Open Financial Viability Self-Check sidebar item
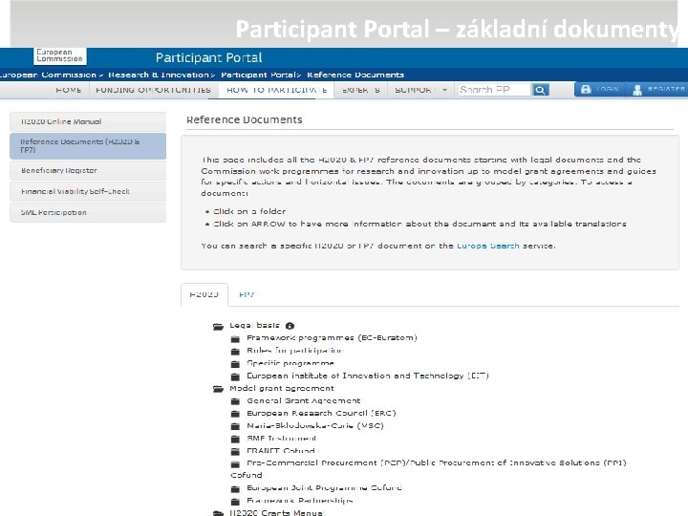 tap(88, 191)
